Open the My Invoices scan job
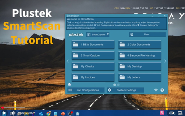 (93, 77)
